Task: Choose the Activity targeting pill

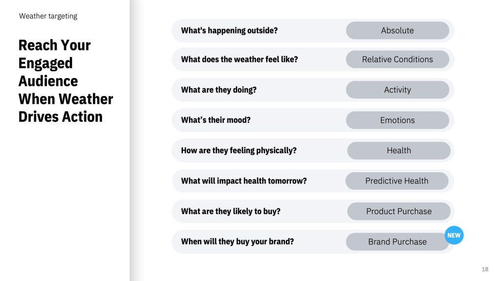Action: tap(397, 90)
